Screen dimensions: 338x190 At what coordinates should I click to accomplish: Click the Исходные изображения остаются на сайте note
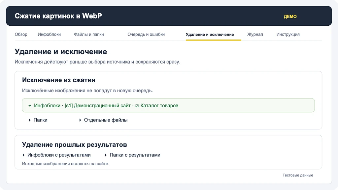click(66, 164)
